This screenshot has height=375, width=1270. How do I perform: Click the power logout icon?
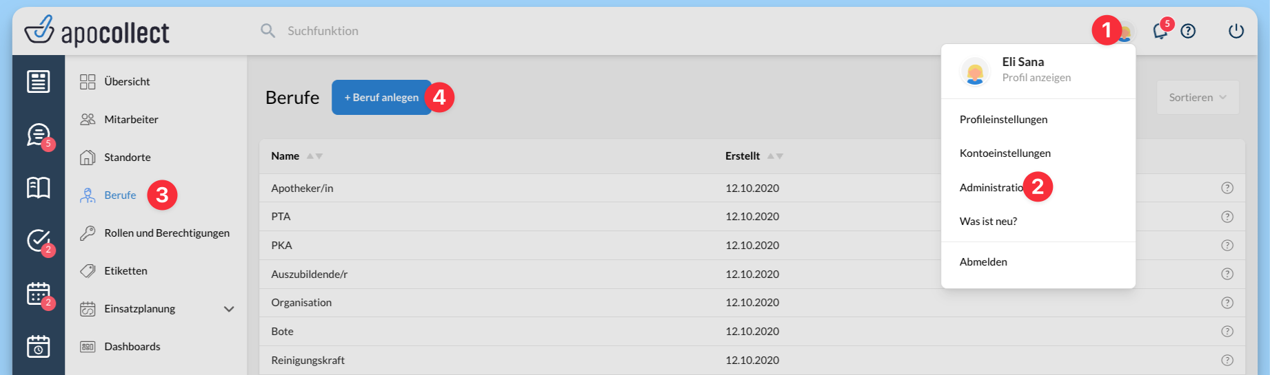[1236, 31]
